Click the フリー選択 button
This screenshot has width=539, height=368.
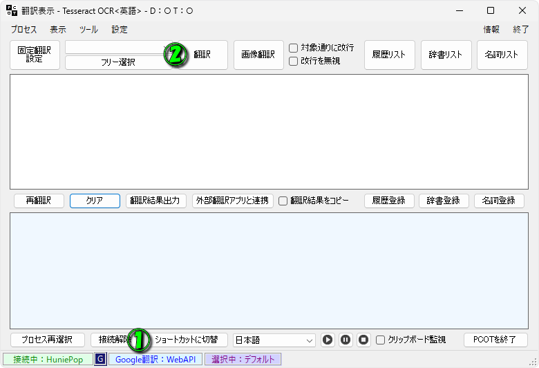pyautogui.click(x=119, y=62)
